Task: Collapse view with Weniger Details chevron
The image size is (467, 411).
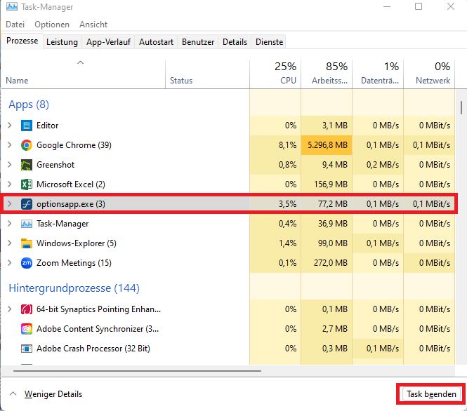Action: [x=13, y=393]
